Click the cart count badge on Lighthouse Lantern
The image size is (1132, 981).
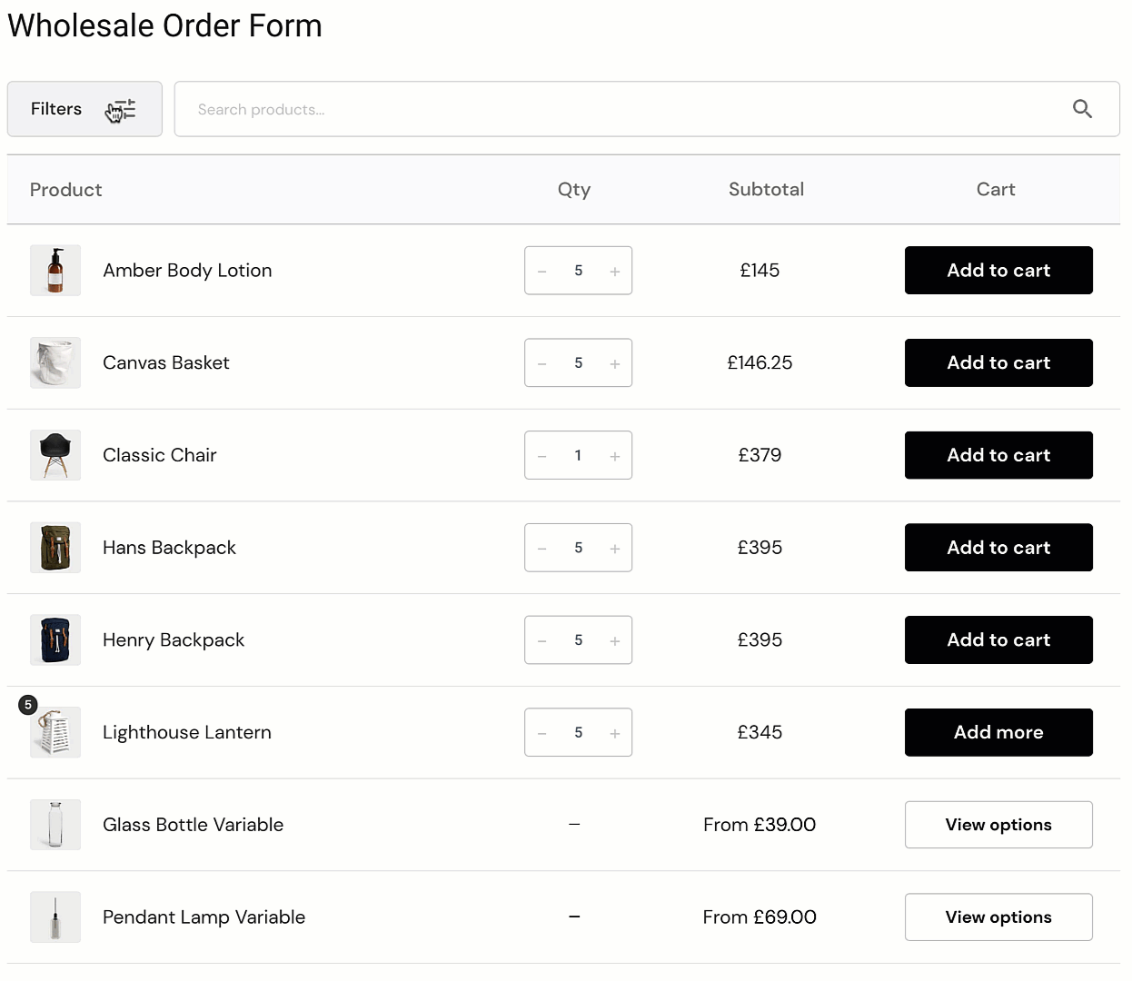pos(28,704)
